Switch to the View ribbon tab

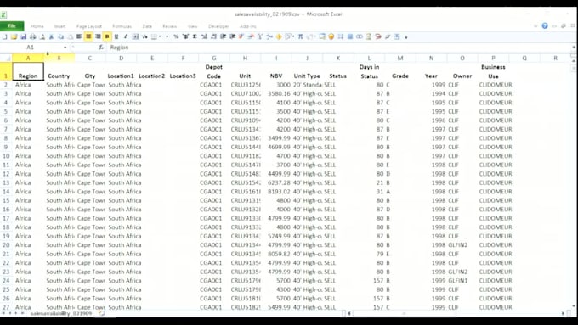click(192, 26)
